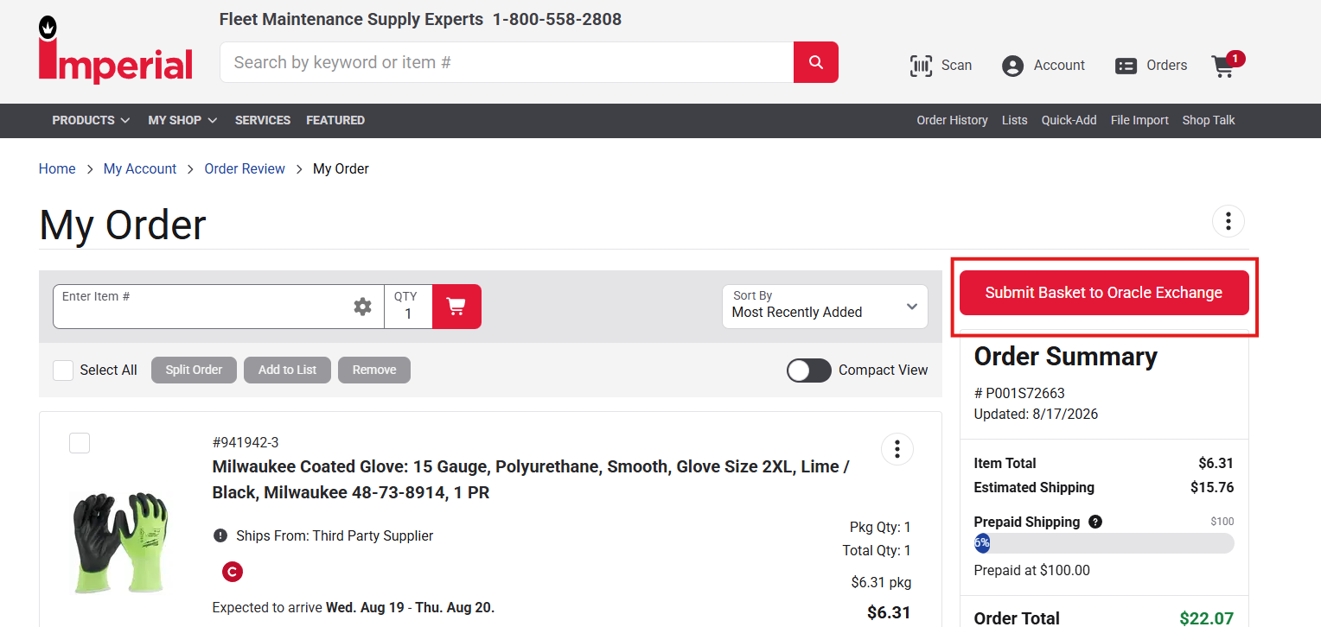Click the Updated: 8/17/2026 text
Image resolution: width=1321 pixels, height=627 pixels.
1036,414
